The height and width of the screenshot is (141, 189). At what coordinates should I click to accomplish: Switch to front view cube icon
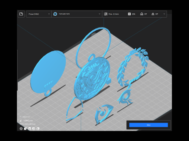coord(25,129)
